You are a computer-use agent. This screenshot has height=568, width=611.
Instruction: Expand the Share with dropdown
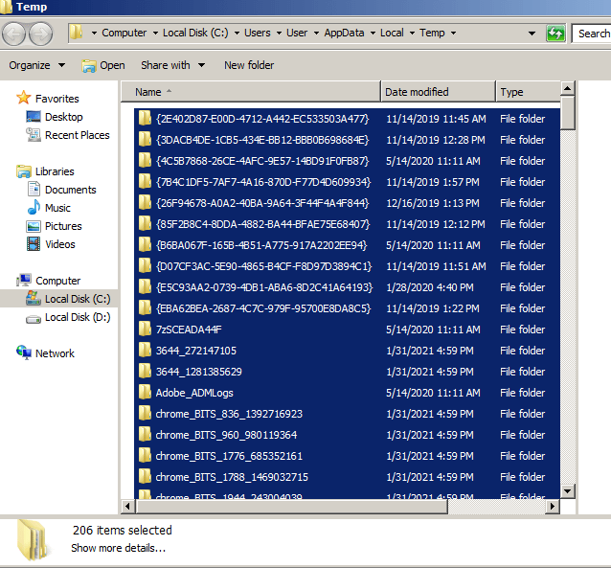172,65
